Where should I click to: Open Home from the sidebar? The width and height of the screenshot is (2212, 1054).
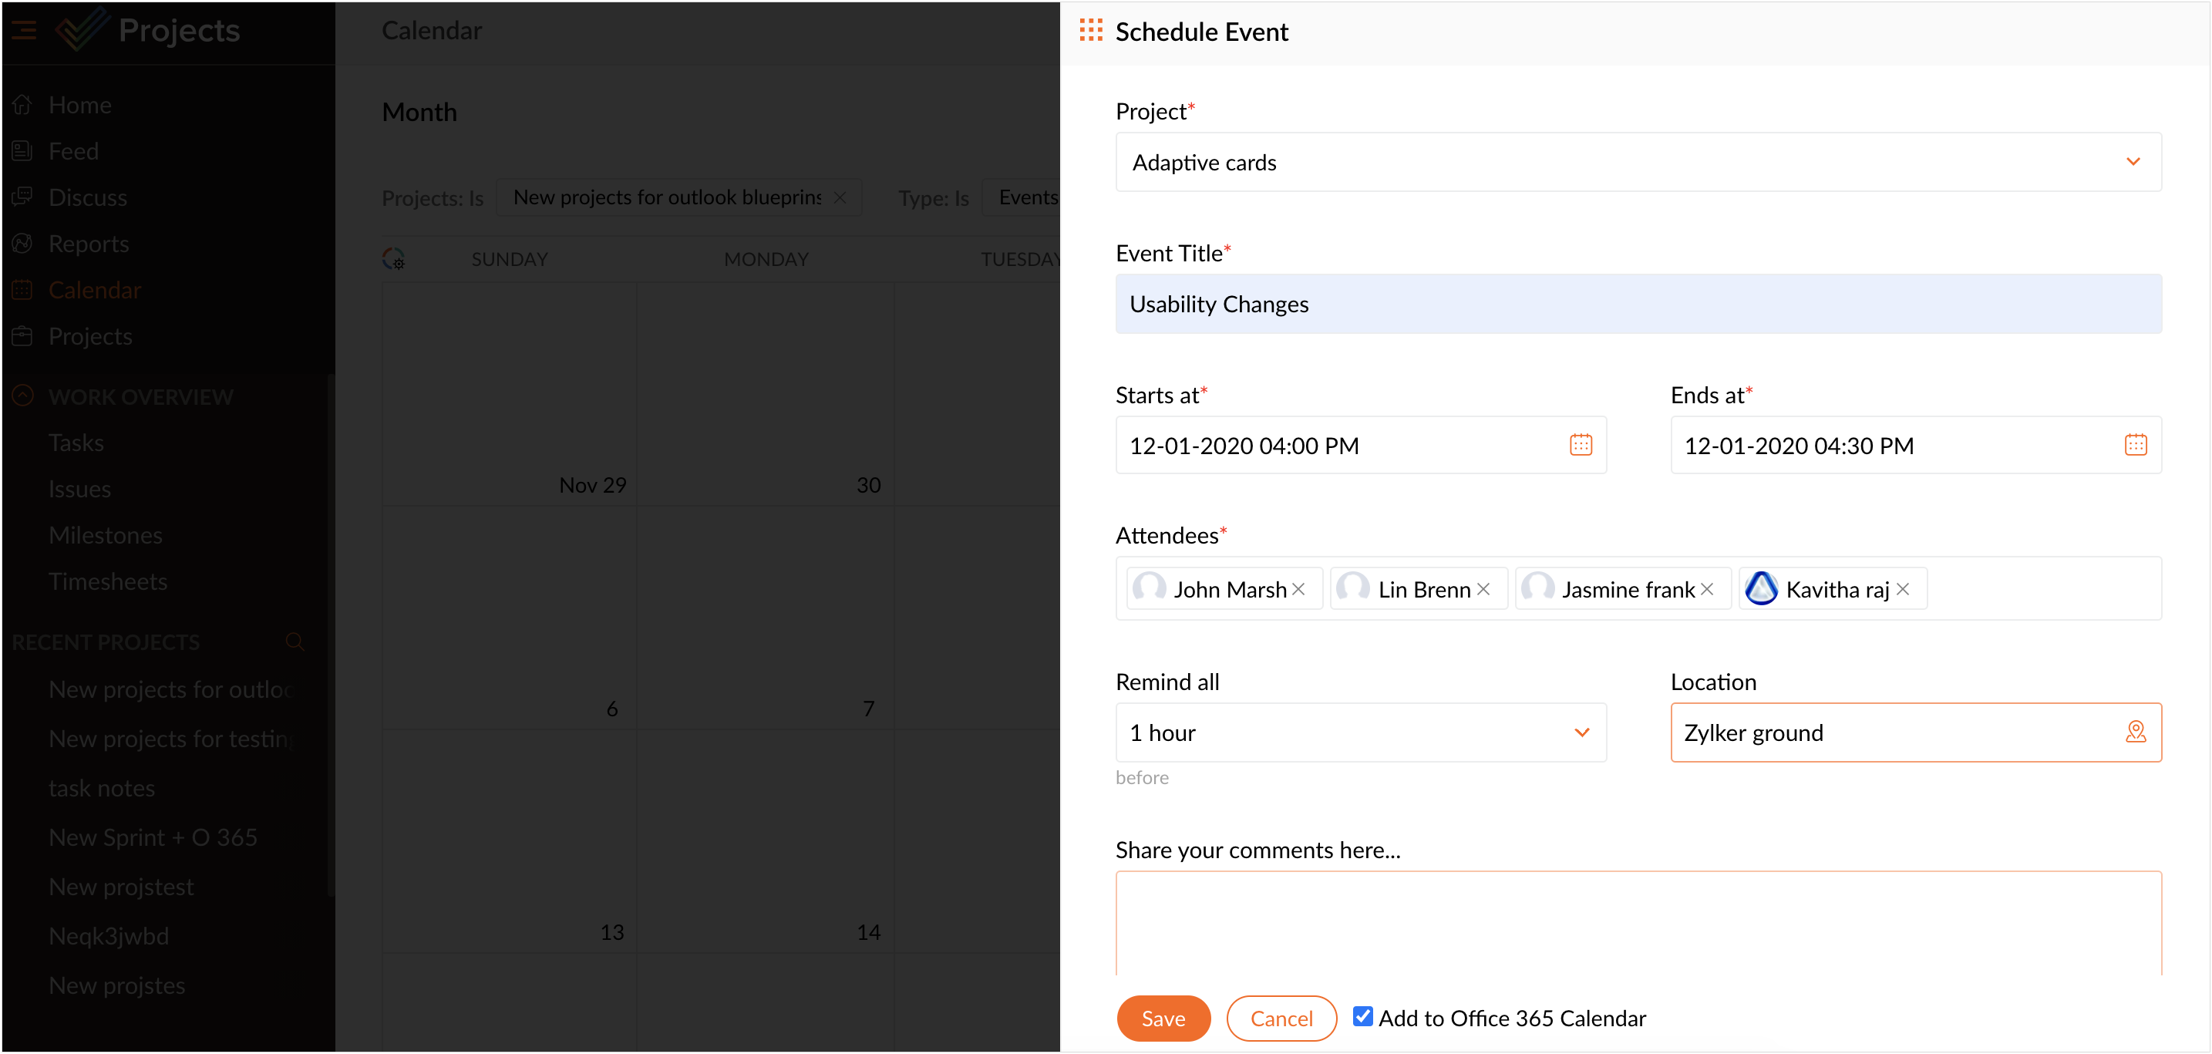[79, 105]
